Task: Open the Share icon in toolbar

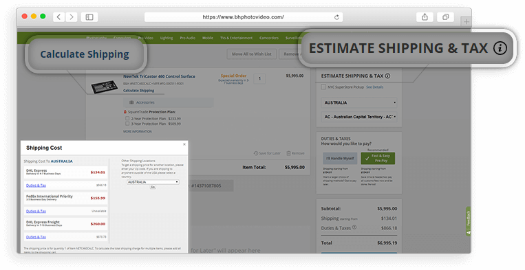Action: coord(425,17)
